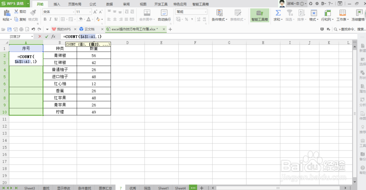Image resolution: width=366 pixels, height=190 pixels.
Task: Open the font name dropdown
Action: (74, 12)
